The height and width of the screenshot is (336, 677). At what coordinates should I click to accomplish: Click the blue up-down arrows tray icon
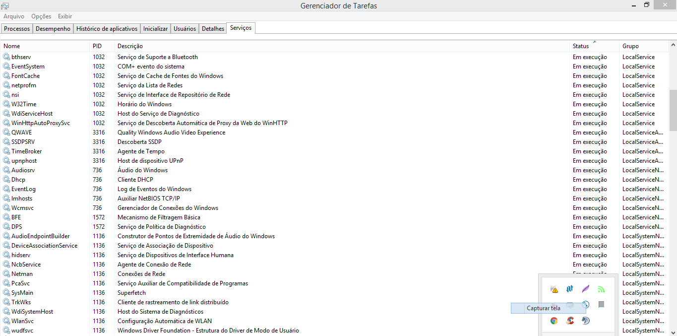(x=569, y=289)
